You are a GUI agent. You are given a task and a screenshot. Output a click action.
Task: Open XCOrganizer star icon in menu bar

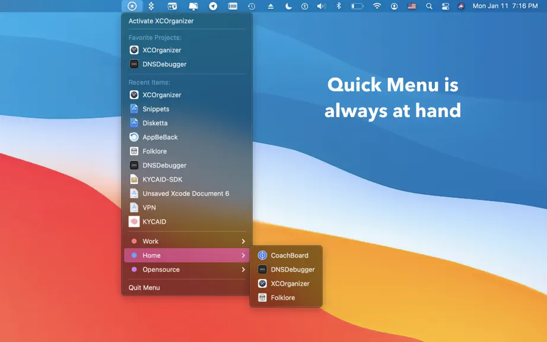coord(132,6)
